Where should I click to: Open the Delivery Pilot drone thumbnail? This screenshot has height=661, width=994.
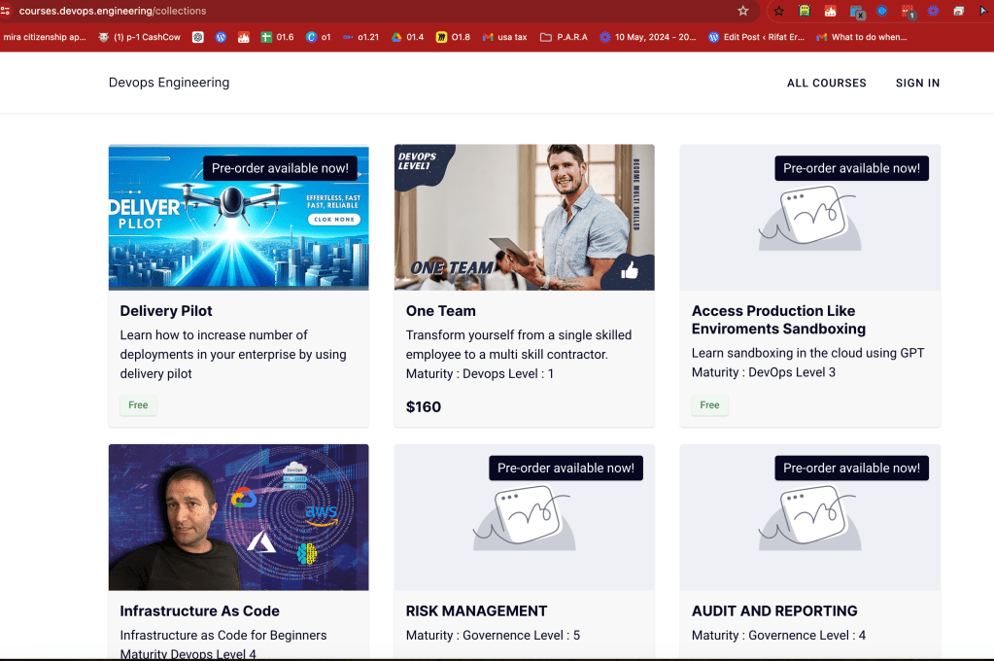[x=238, y=218]
